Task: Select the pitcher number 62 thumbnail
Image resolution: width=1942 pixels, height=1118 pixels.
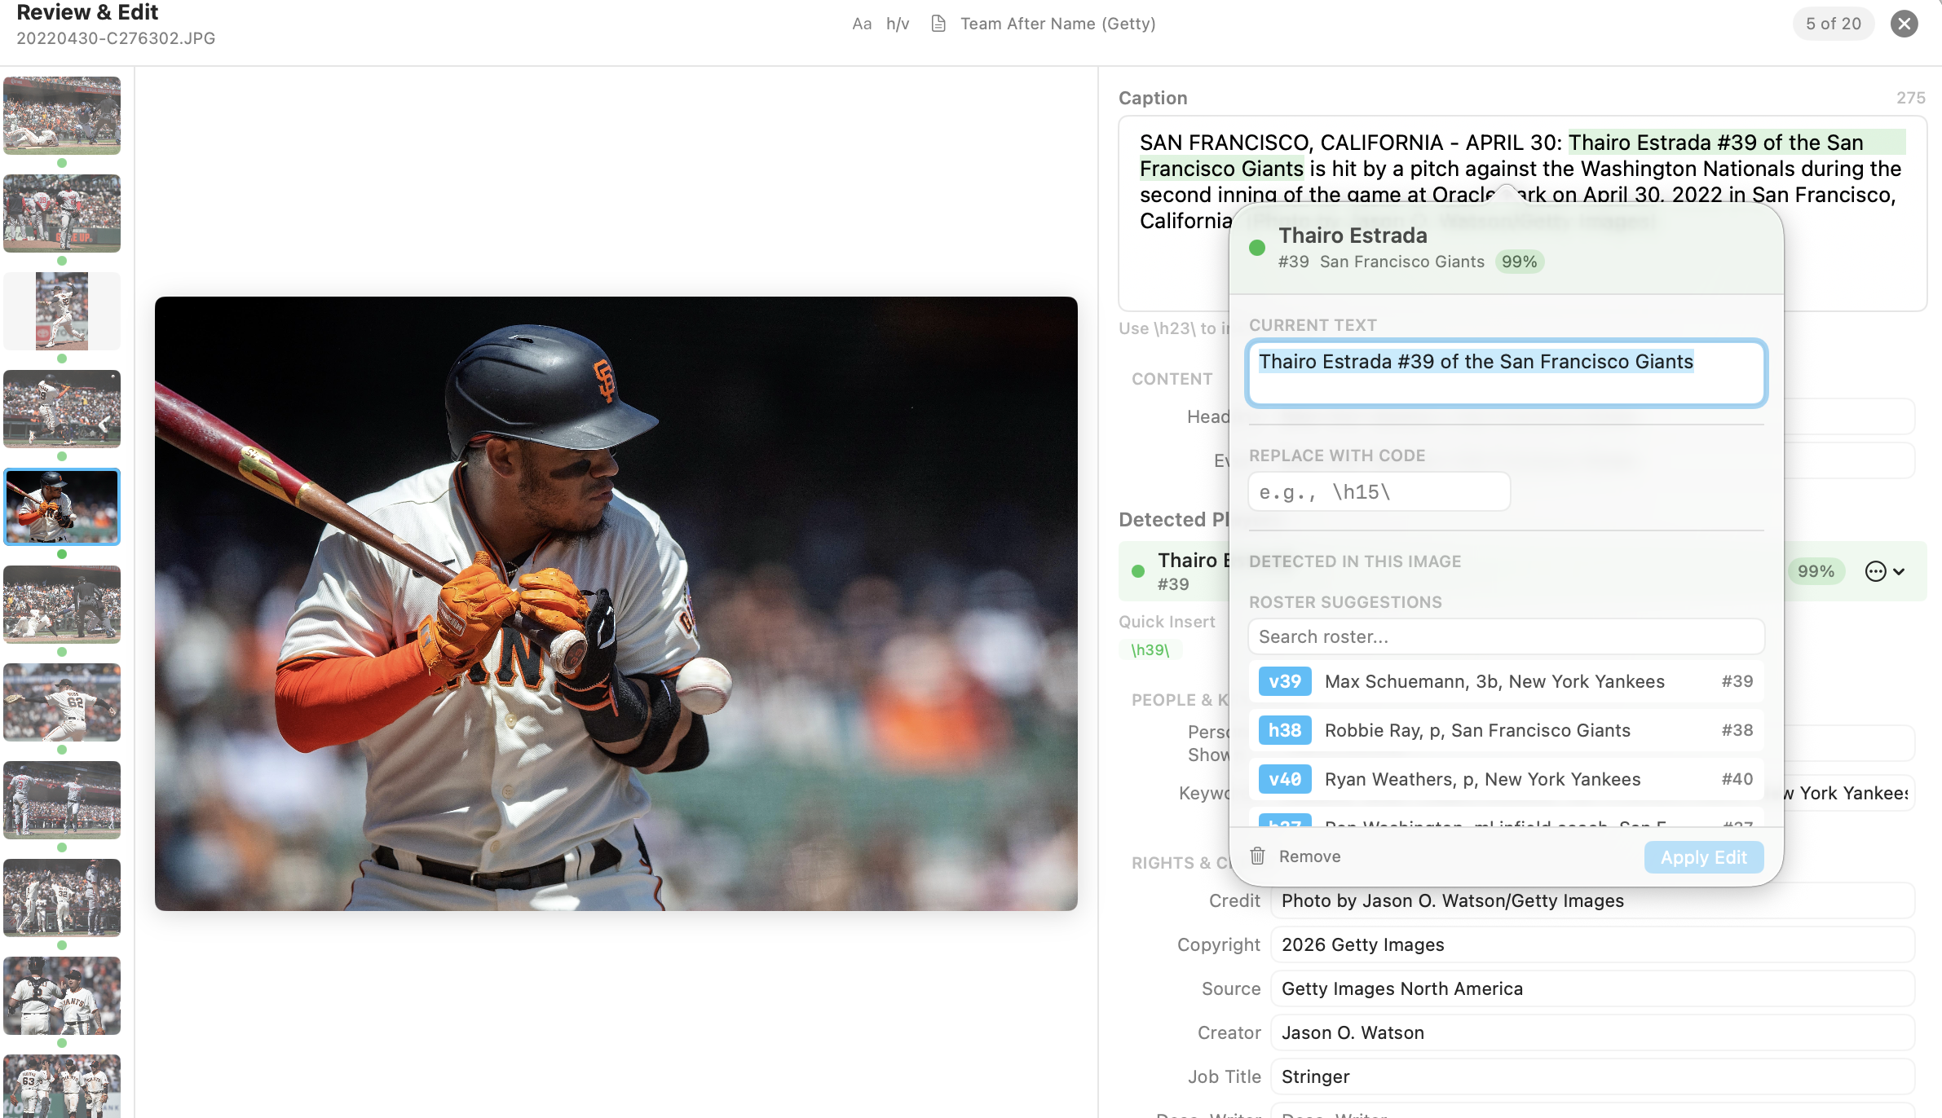Action: coord(62,702)
